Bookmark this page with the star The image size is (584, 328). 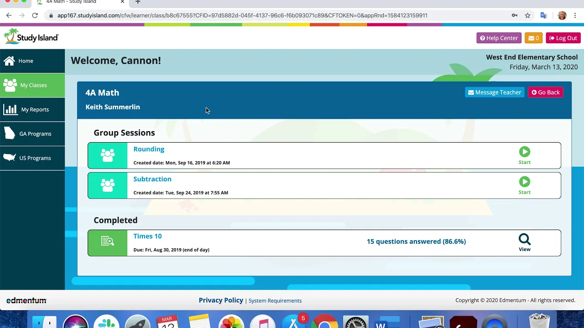527,15
